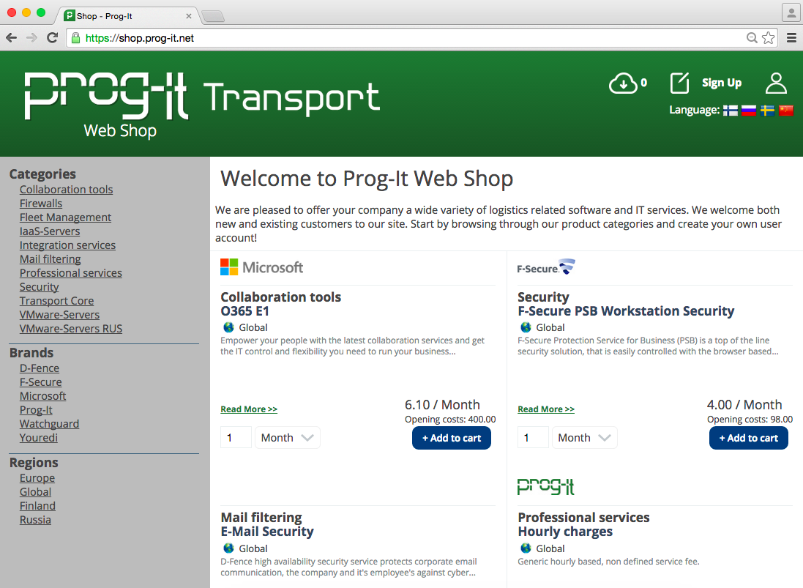Image resolution: width=803 pixels, height=588 pixels.
Task: Click the Chrome profile person button
Action: [791, 12]
